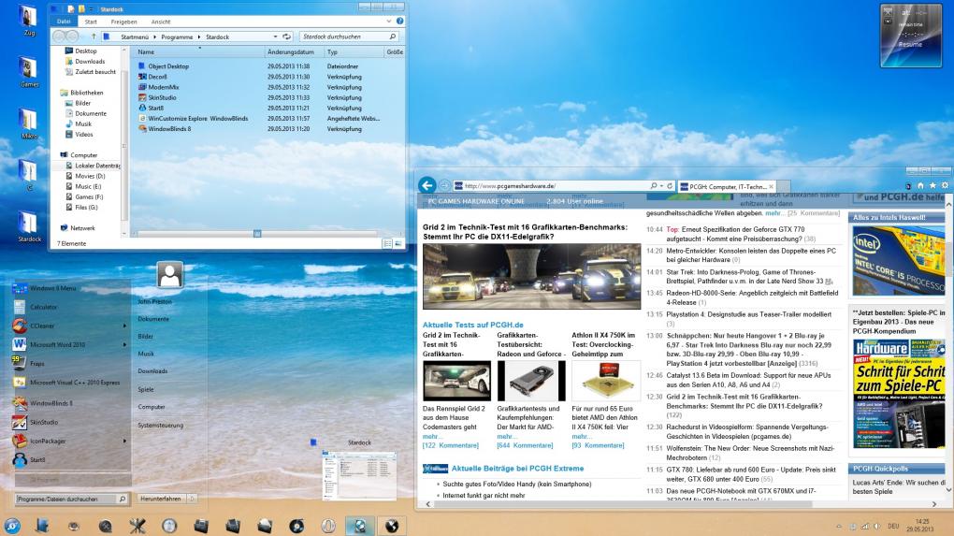Click the Herunterfahren button
Viewport: 954px width, 536px height.
pyautogui.click(x=161, y=499)
